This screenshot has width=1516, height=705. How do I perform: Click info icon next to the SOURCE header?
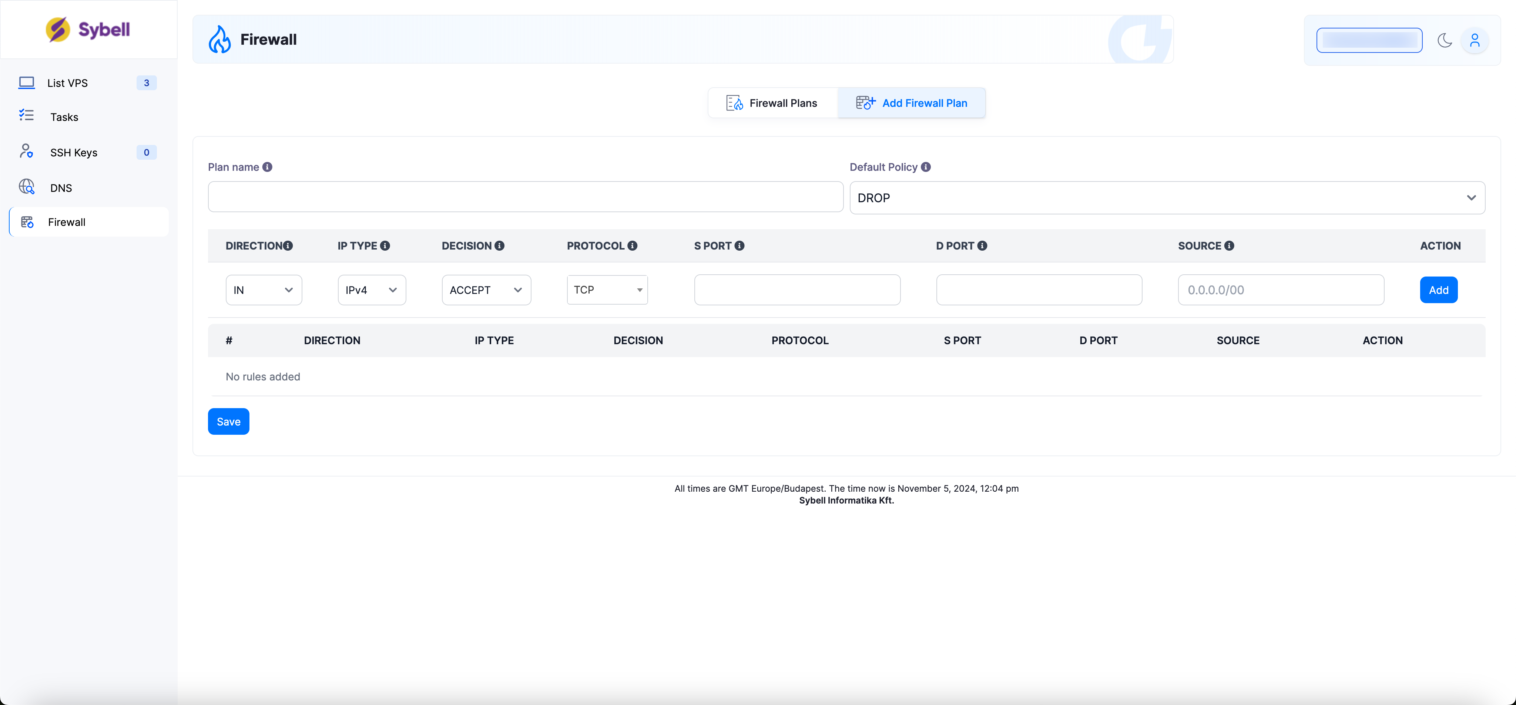1229,246
